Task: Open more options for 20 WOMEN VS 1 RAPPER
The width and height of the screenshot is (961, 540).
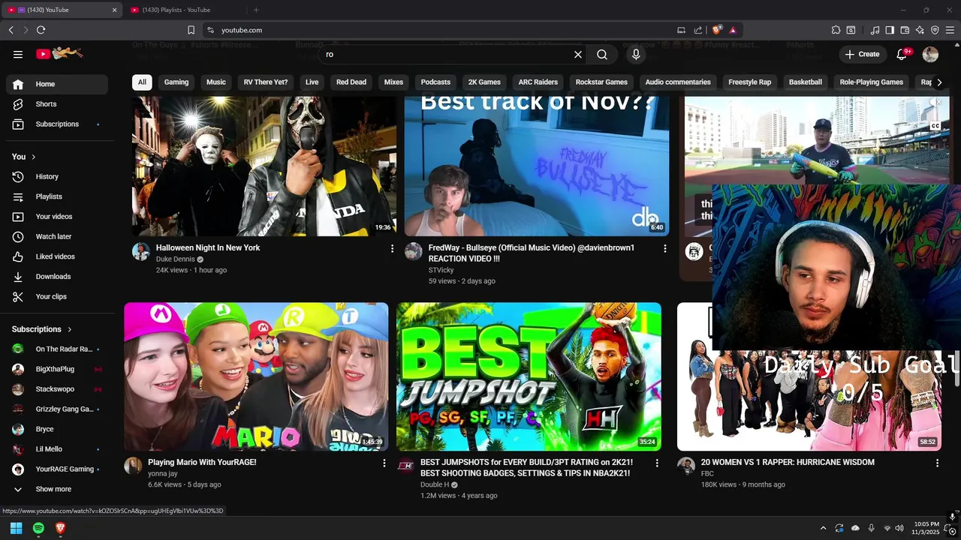Action: point(937,463)
